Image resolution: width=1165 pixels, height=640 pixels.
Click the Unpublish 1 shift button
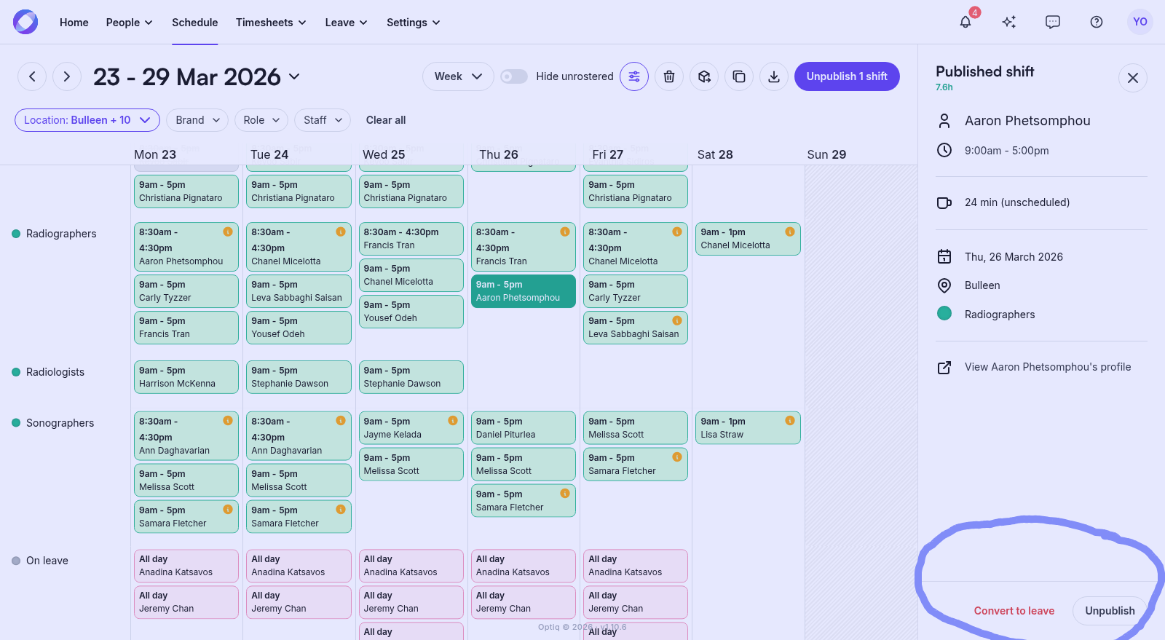pyautogui.click(x=847, y=76)
